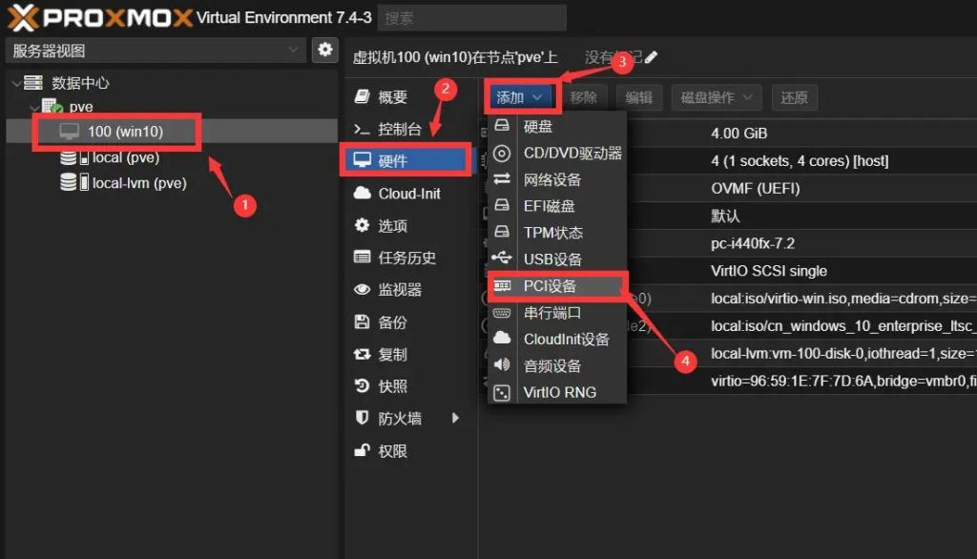The width and height of the screenshot is (977, 559).
Task: Go to the 任务历史 tab
Action: point(407,258)
